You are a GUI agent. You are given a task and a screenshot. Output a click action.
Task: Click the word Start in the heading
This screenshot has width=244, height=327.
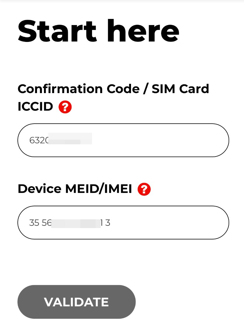tap(58, 31)
